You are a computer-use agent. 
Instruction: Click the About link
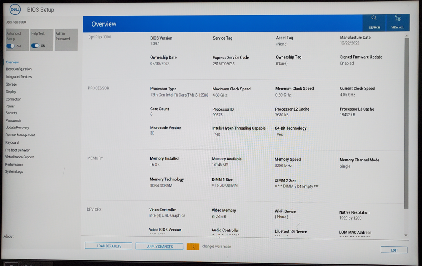[x=9, y=236]
